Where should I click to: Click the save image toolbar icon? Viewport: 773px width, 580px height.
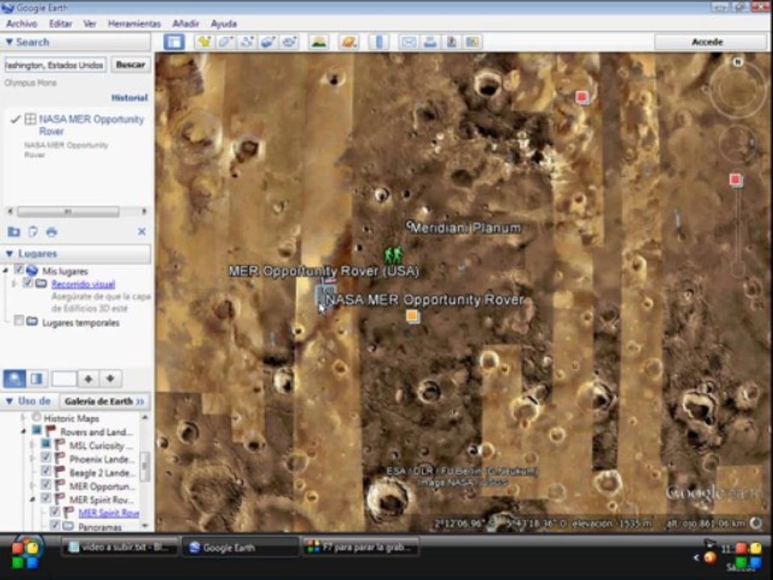(451, 42)
